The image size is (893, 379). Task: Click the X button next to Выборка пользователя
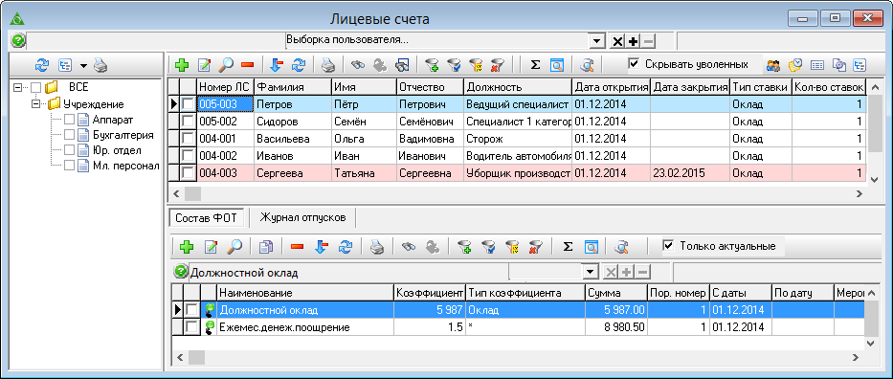coord(617,41)
